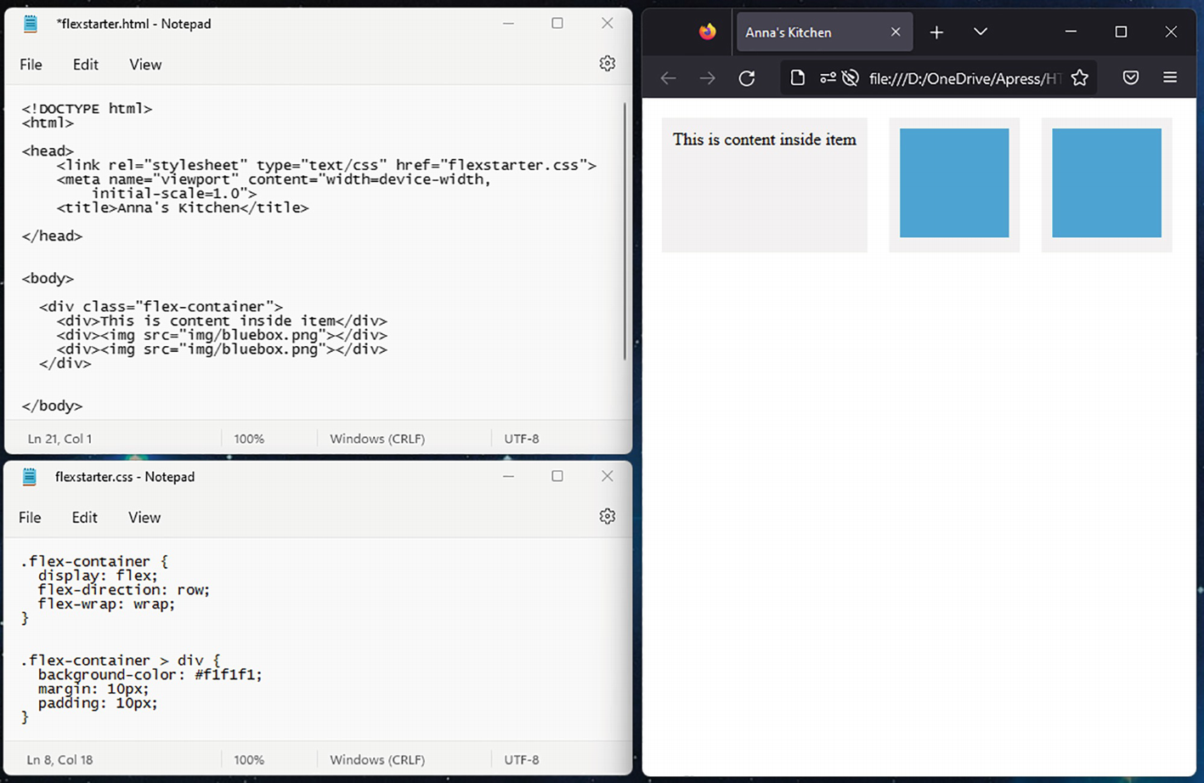Open Firefox application hamburger menu

(1169, 78)
